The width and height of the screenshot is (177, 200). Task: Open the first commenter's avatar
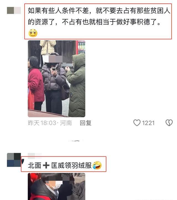(x=14, y=11)
